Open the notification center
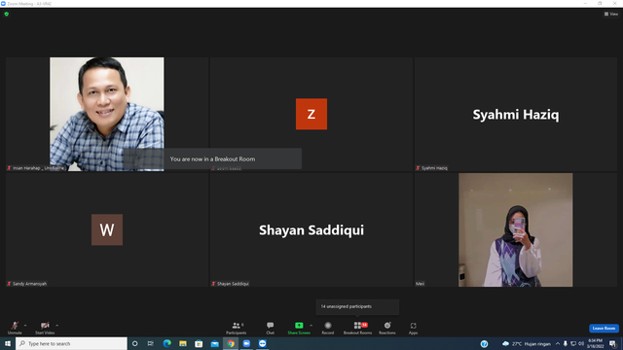The width and height of the screenshot is (623, 350). pos(613,344)
